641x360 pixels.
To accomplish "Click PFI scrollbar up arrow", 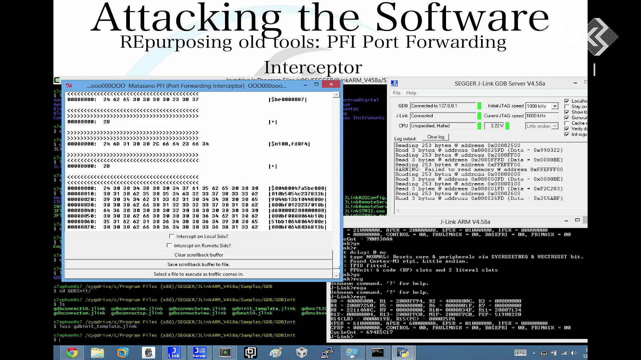I will point(336,95).
